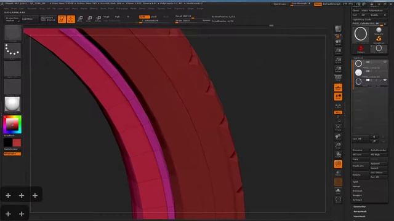Image resolution: width=394 pixels, height=221 pixels.
Task: Toggle Edit mode button
Action: [62, 19]
